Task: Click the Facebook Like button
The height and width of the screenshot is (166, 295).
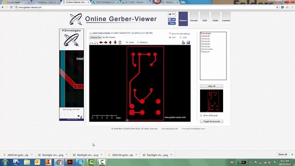Action: [172, 19]
